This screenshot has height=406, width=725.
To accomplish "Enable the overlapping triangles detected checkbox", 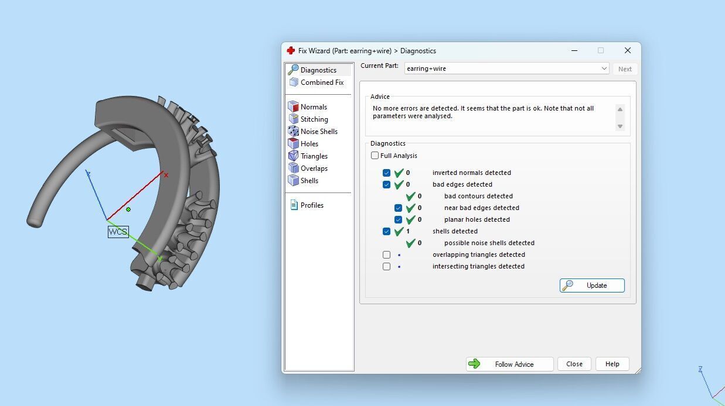I will point(387,254).
